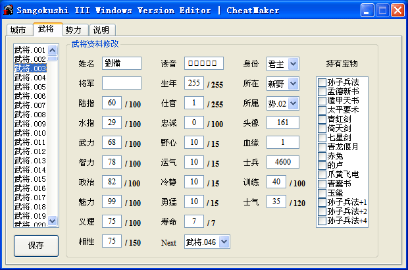Tick the 七星剑 treasure checkbox
408x270 pixels.
(322, 138)
